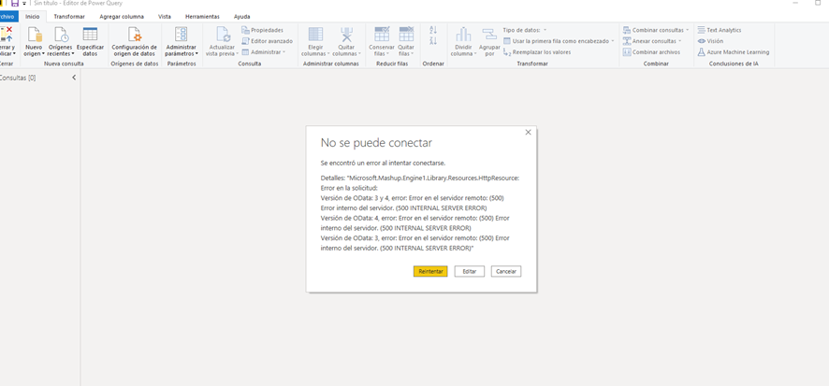Viewport: 829px width, 386px height.
Task: Sort ascending with A-Z icon
Action: pos(433,30)
